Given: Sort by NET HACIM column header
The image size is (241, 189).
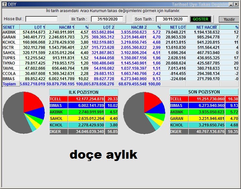Looking at the screenshot, I should pos(203,27).
